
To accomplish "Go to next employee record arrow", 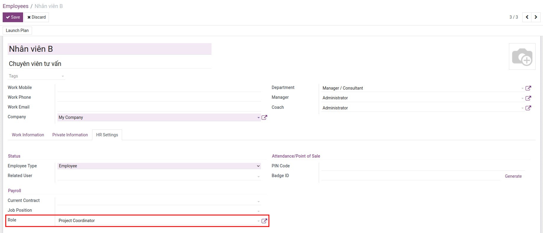I will click(x=536, y=17).
